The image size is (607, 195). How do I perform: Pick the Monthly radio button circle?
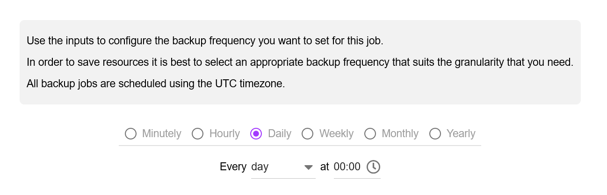click(x=370, y=134)
